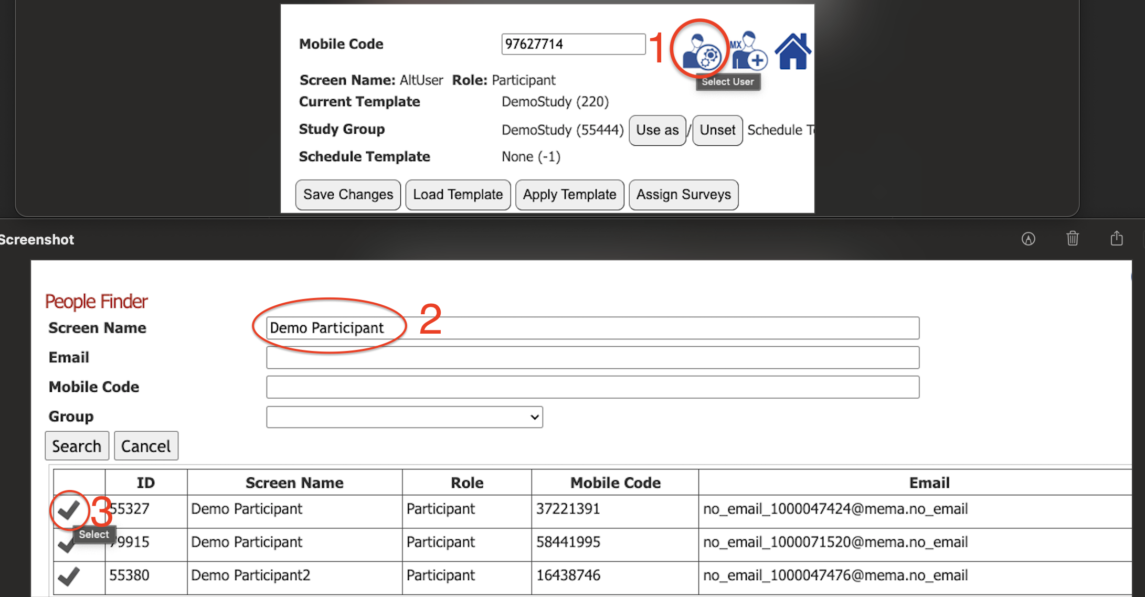Open the Group dropdown

click(x=404, y=417)
